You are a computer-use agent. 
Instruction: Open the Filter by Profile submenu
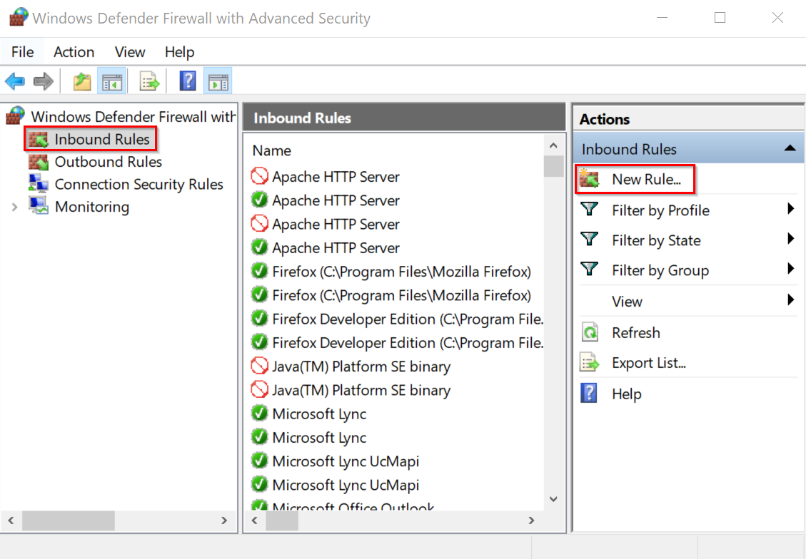point(660,210)
